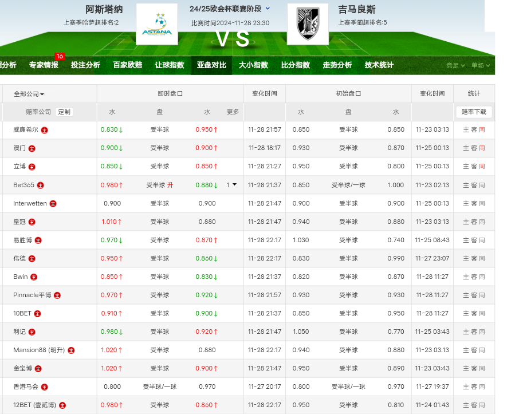
Task: Click the red 主 icon beside 威廉希尔
Action: click(44, 130)
